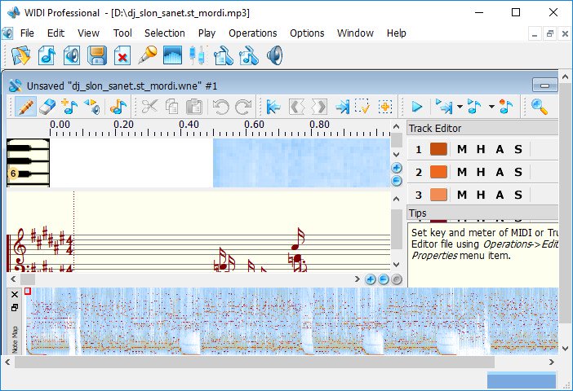
Task: Toggle M button on track 1
Action: point(462,149)
